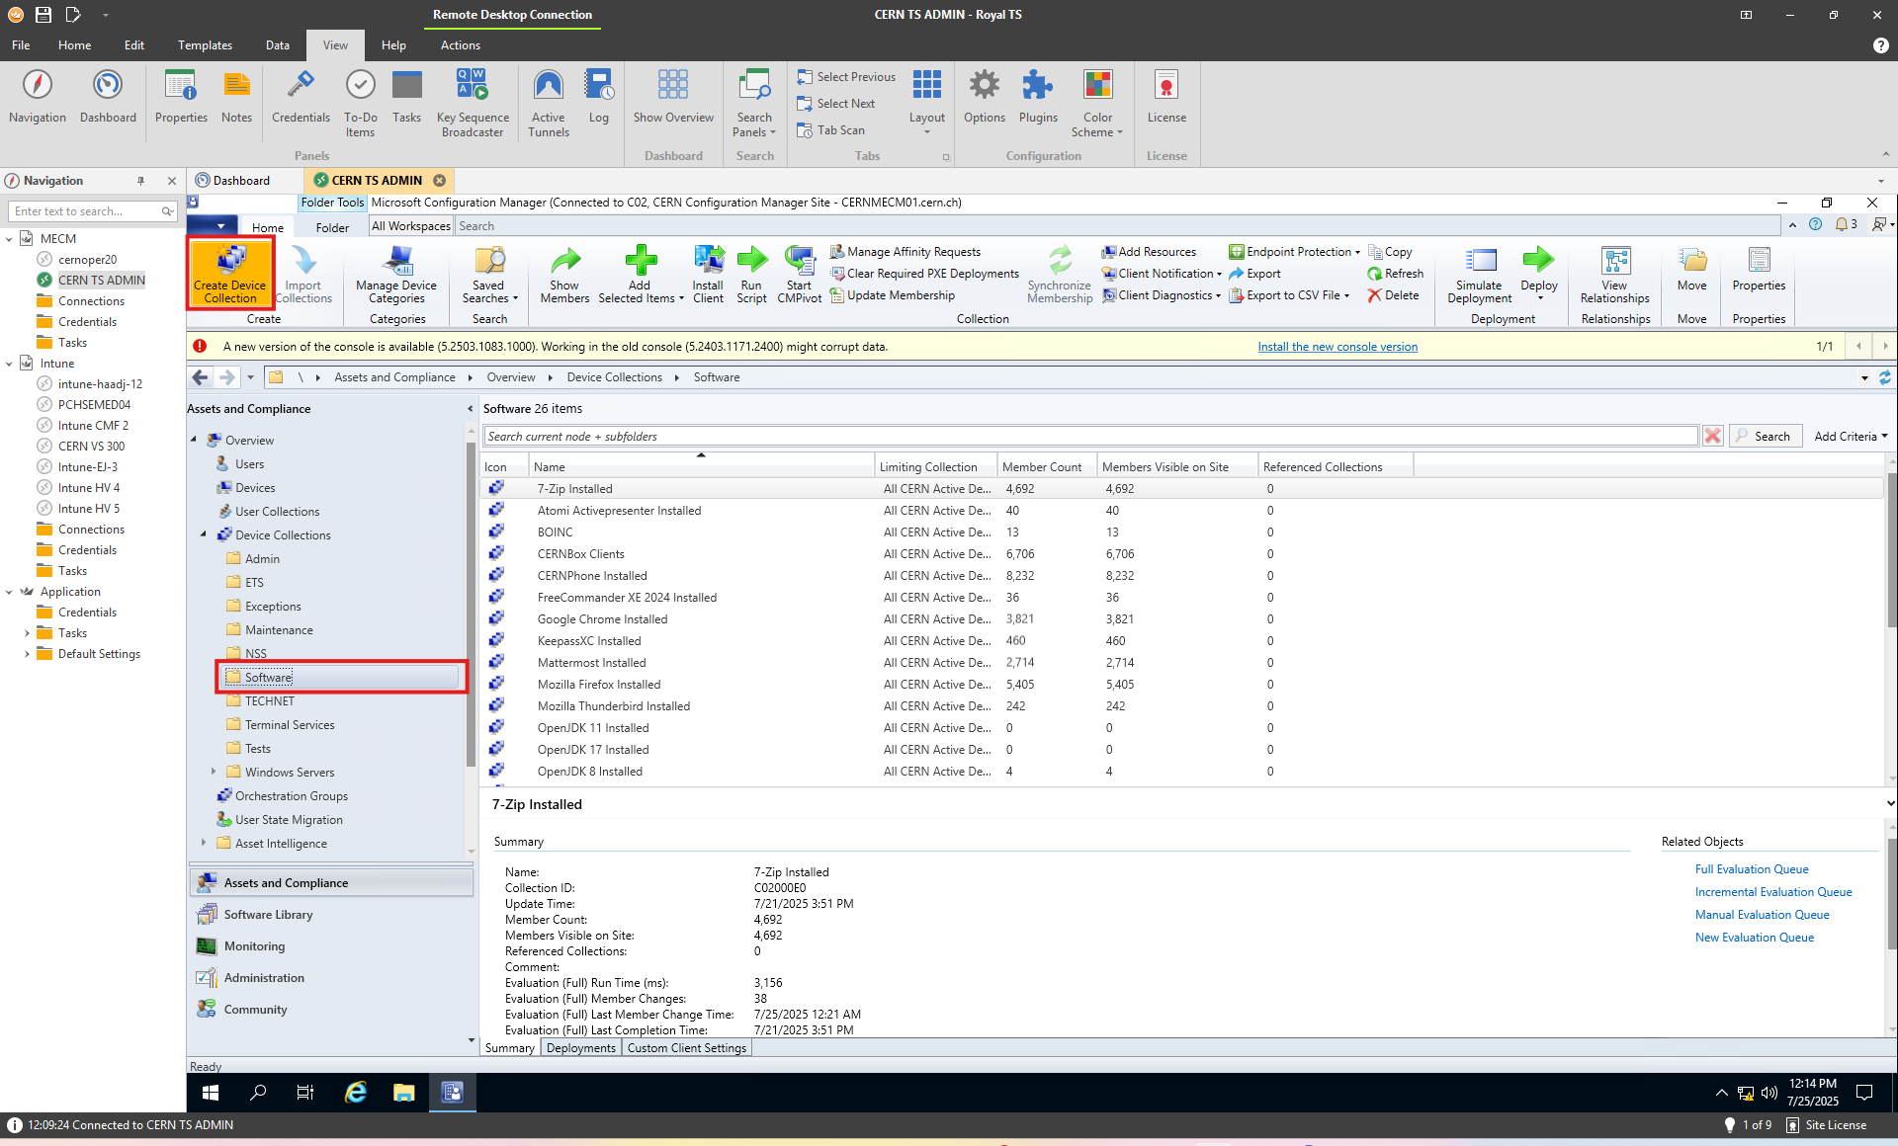Switch to the Deployments tab
The width and height of the screenshot is (1898, 1146).
580,1048
